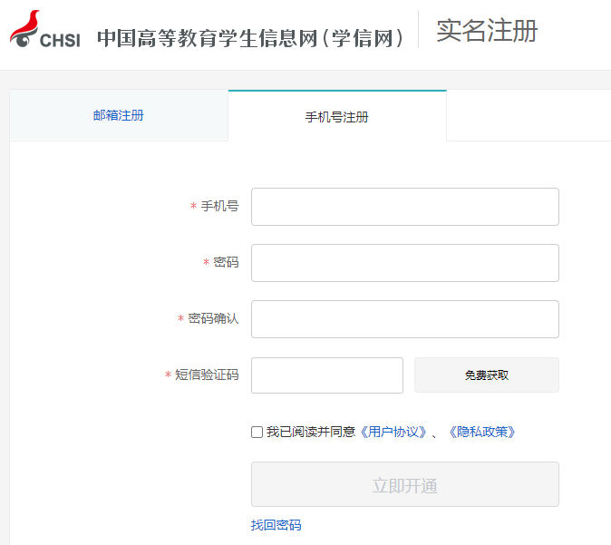Switch to the 邮箱注册 tab
Viewport: 611px width, 545px height.
(119, 115)
